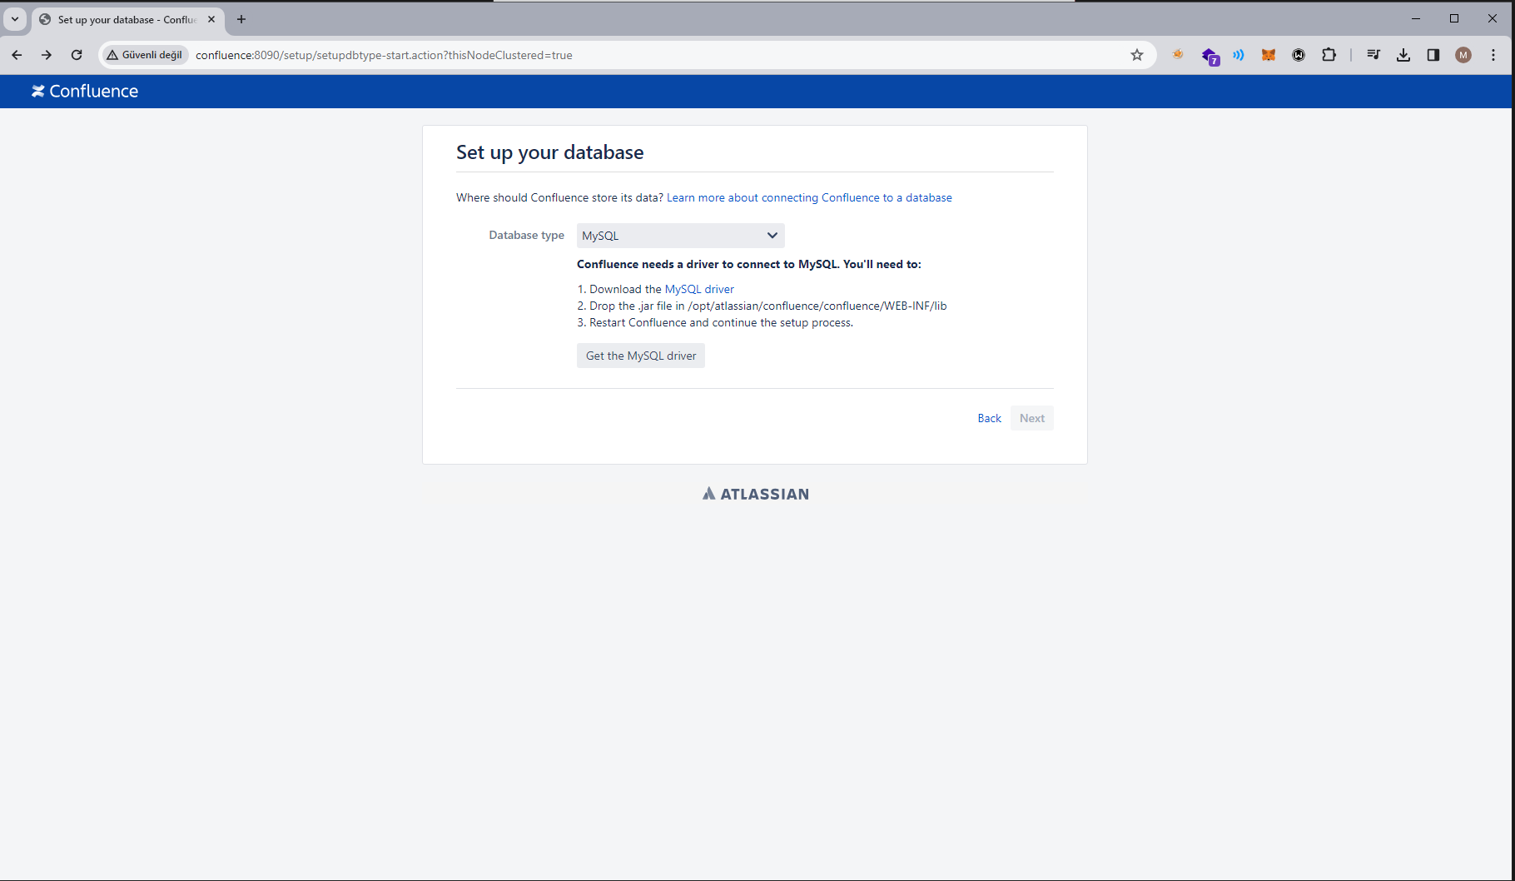Open Learn more about connecting Confluence link

pyautogui.click(x=809, y=197)
